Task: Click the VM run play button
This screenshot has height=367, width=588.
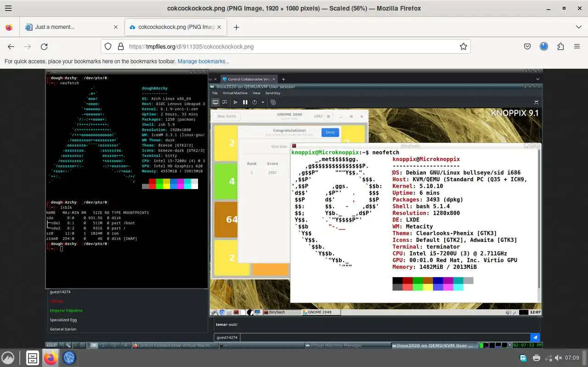Action: point(236,102)
